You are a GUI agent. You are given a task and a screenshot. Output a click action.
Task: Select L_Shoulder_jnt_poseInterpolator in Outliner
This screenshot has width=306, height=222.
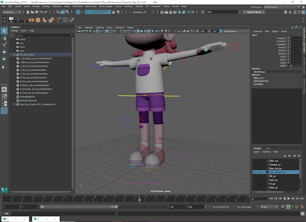(x=36, y=58)
